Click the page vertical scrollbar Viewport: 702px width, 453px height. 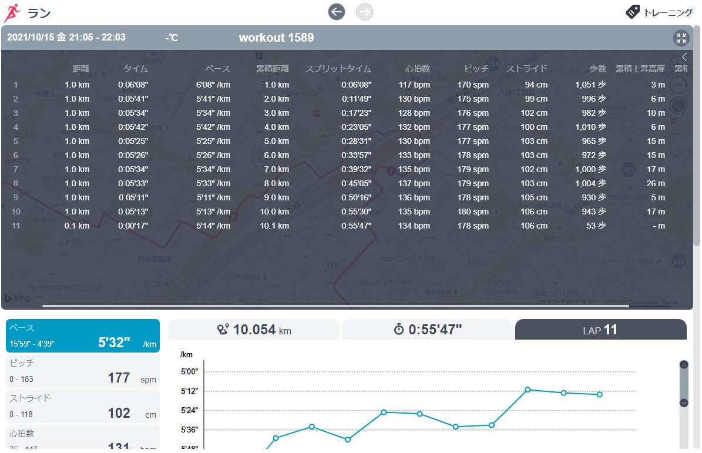coord(697,135)
